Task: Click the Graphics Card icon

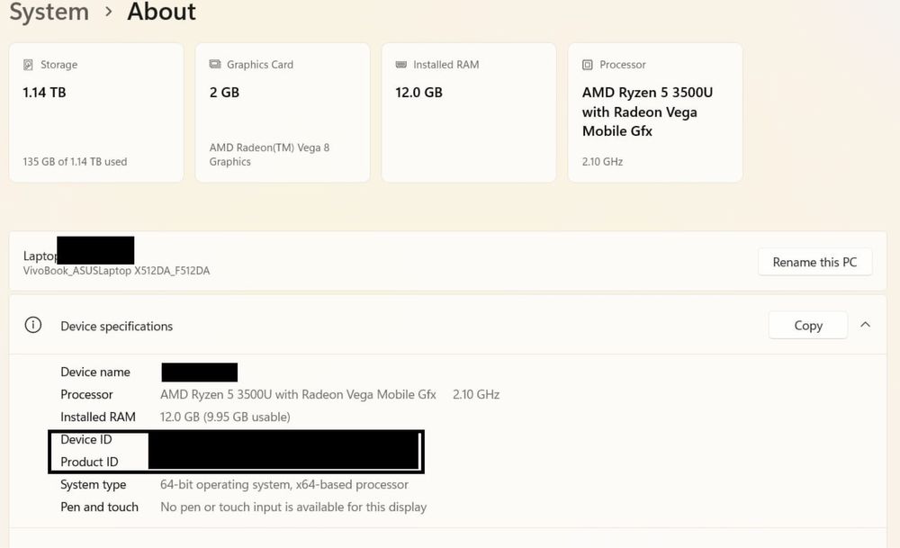Action: (215, 65)
